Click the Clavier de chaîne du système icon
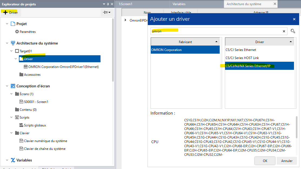 click(x=21, y=149)
